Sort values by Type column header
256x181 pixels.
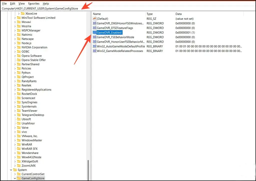pyautogui.click(x=160, y=14)
